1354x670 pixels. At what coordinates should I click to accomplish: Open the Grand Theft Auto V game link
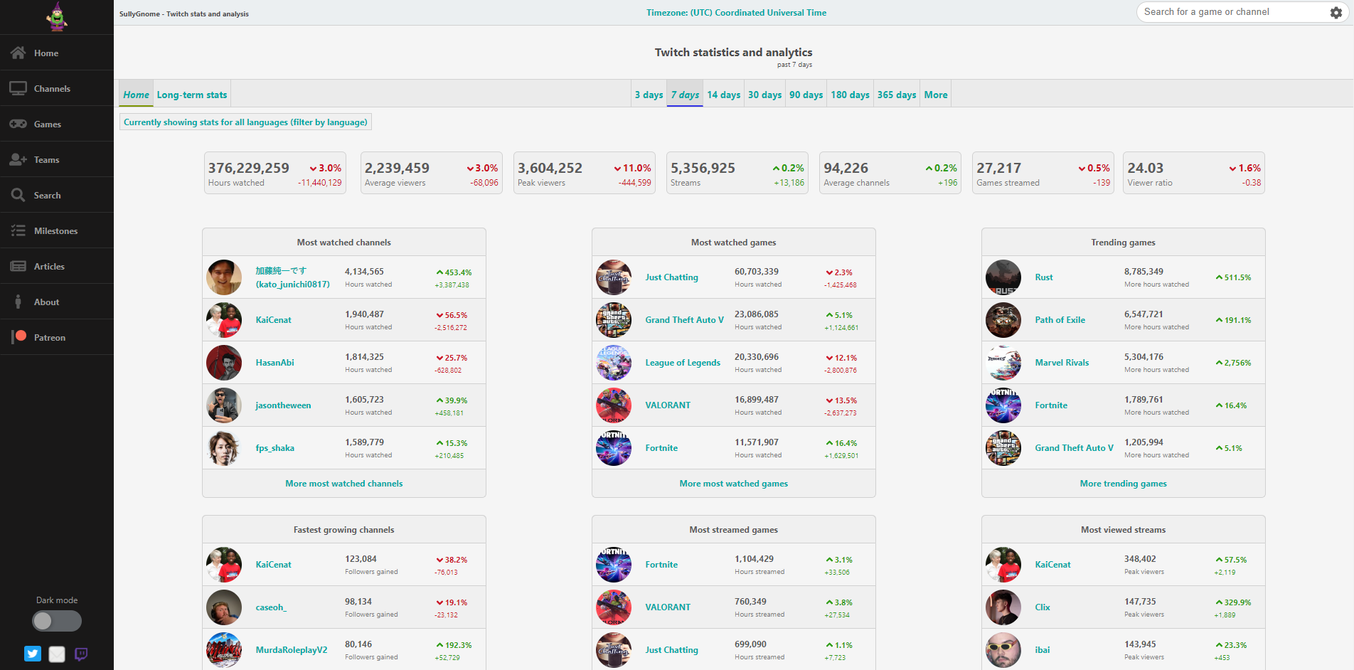[684, 320]
